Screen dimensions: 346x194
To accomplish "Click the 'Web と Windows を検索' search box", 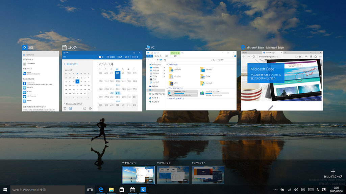I will coord(47,190).
